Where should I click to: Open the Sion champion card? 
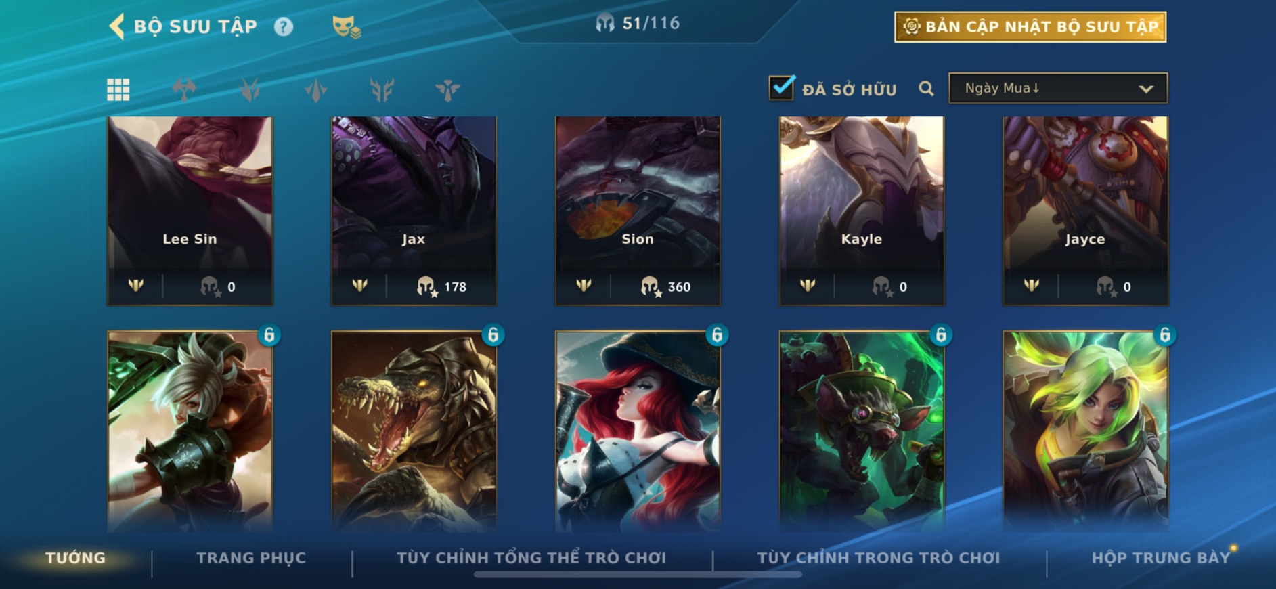638,211
